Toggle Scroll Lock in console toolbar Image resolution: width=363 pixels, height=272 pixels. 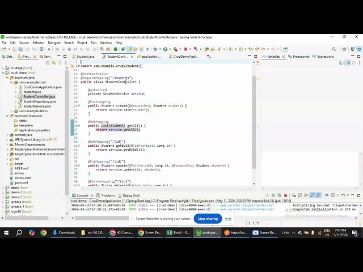[300, 195]
